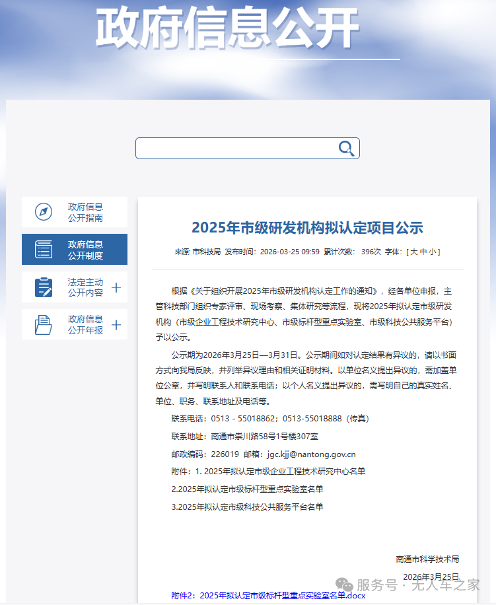This screenshot has height=605, width=496.
Task: Set font size to 小
Action: 433,252
